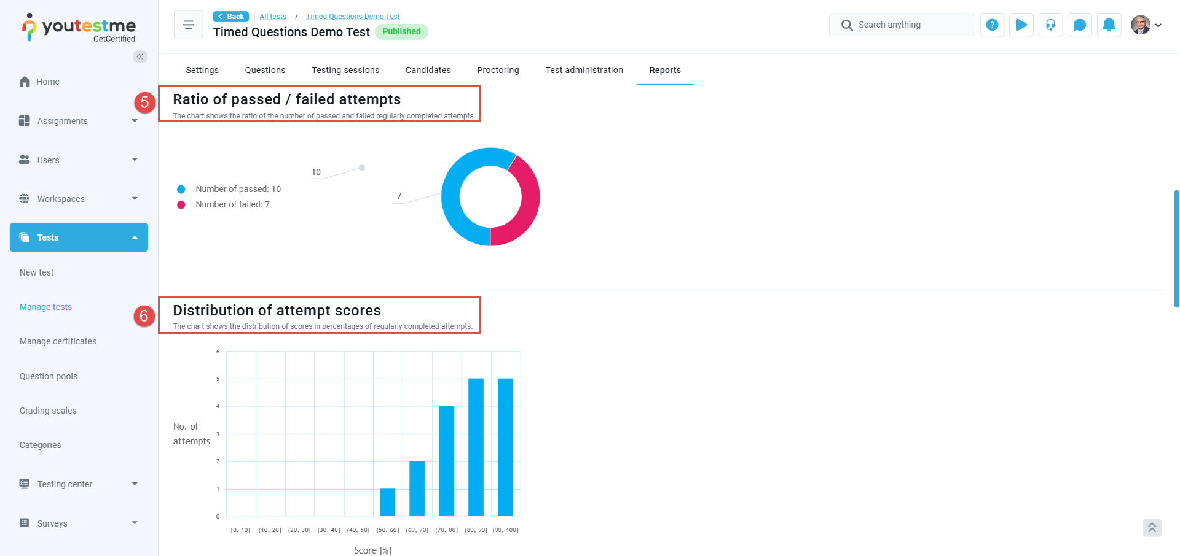Expand the Surveys menu arrow
Image resolution: width=1180 pixels, height=556 pixels.
click(135, 523)
